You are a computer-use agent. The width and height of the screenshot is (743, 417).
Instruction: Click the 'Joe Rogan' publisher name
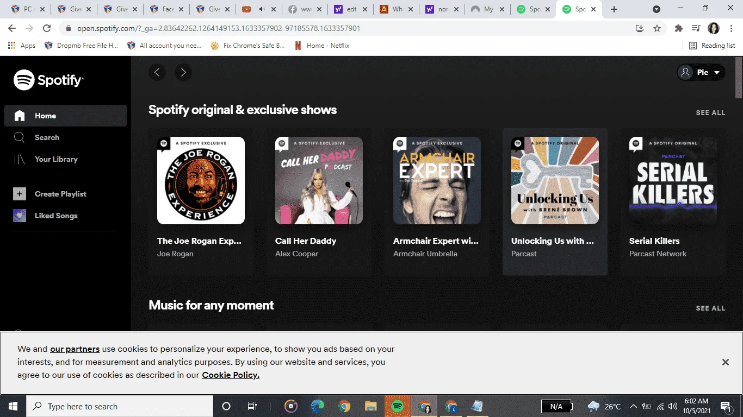click(175, 254)
